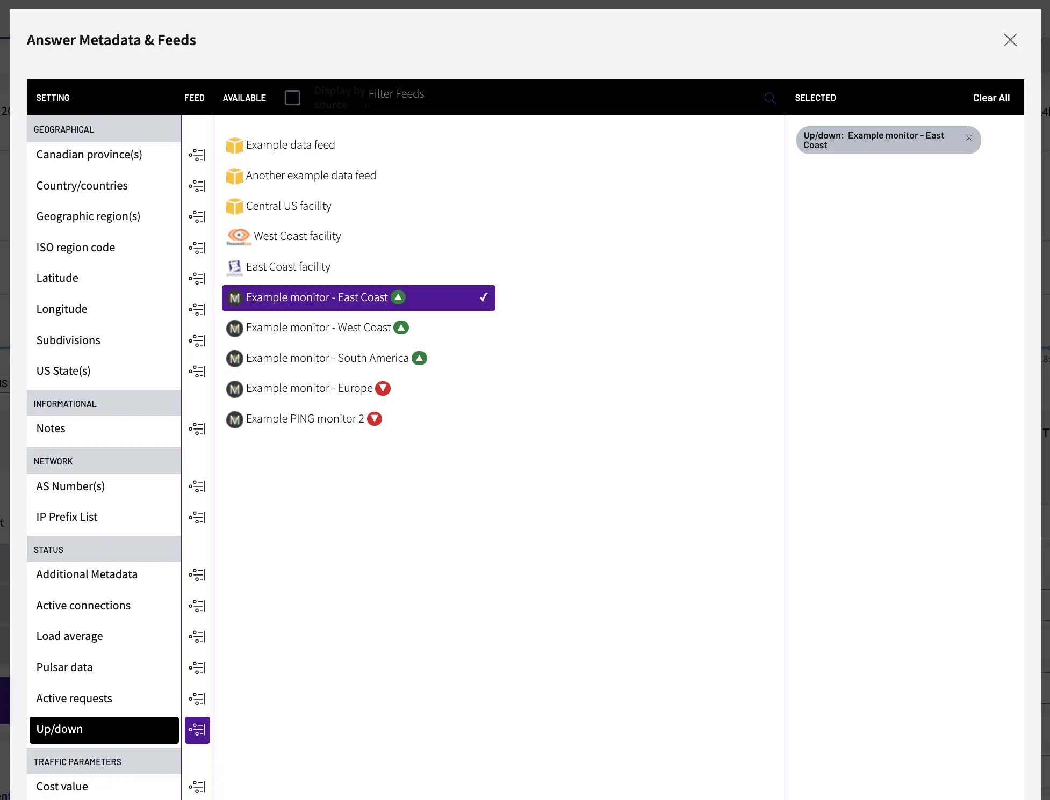Viewport: 1050px width, 800px height.
Task: Click the feed icon for AS Number(s)
Action: click(x=197, y=486)
